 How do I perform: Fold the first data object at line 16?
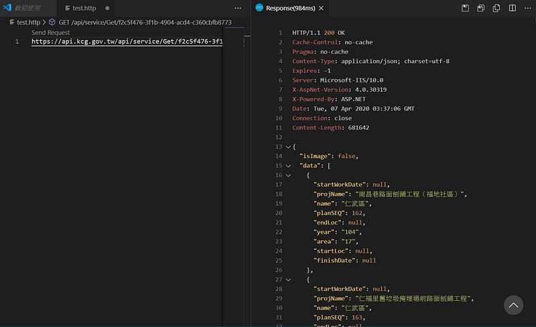click(x=288, y=175)
